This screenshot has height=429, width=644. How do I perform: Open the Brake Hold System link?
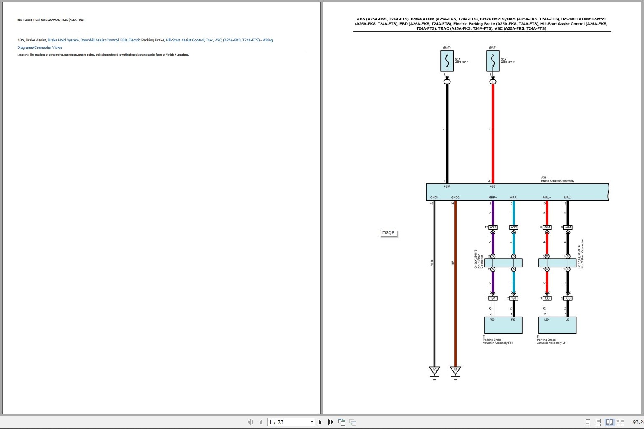coord(63,40)
